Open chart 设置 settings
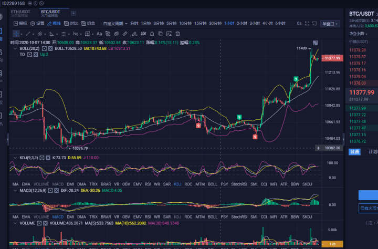This screenshot has height=249, width=378. [38, 24]
